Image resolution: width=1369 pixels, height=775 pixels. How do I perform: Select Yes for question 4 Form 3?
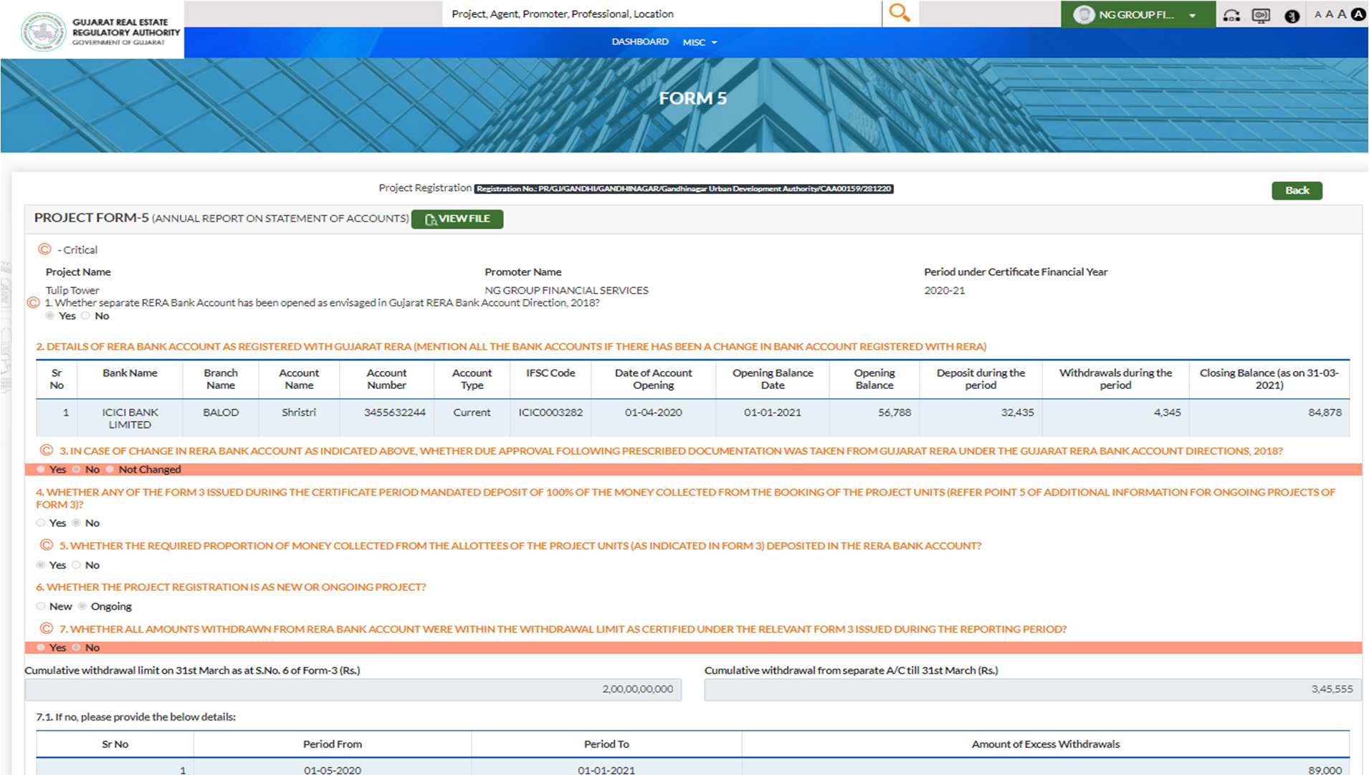pyautogui.click(x=41, y=523)
